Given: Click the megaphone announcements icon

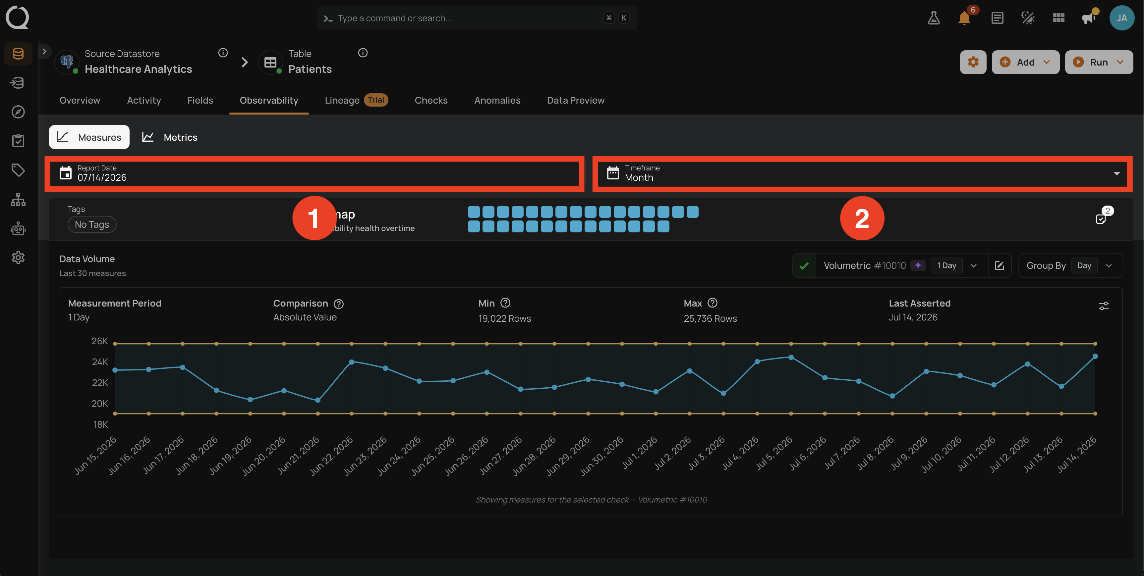Looking at the screenshot, I should pos(1088,18).
